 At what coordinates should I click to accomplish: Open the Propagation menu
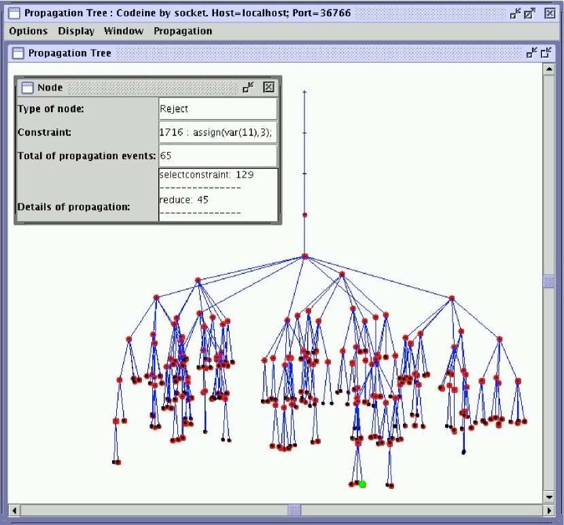click(x=183, y=31)
